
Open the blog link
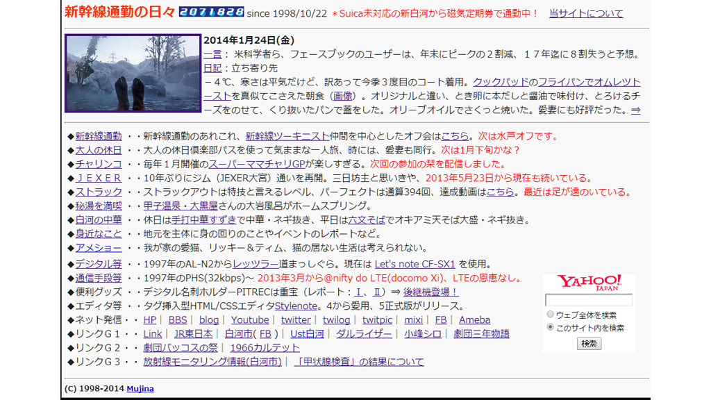(208, 320)
